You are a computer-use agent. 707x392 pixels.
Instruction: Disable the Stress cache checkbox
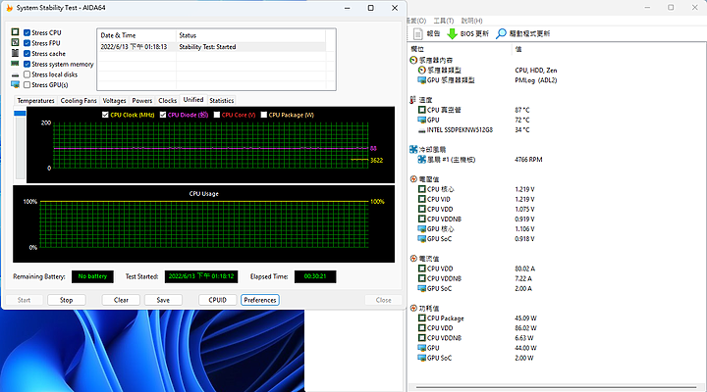pyautogui.click(x=27, y=54)
